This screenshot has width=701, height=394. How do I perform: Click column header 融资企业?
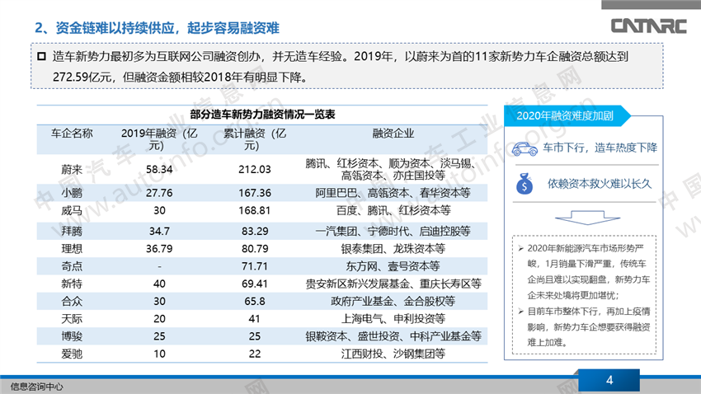[393, 134]
